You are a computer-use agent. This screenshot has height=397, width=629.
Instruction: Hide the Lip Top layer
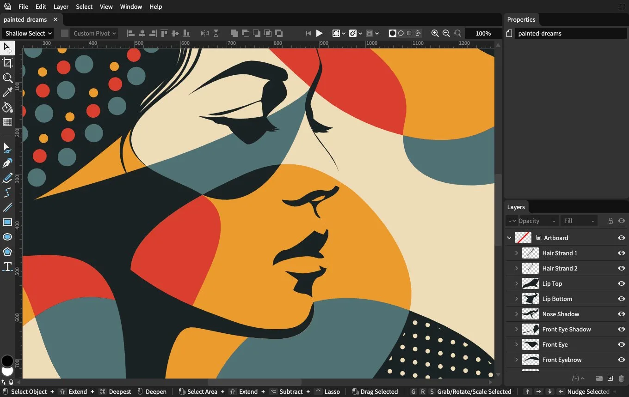pos(622,283)
